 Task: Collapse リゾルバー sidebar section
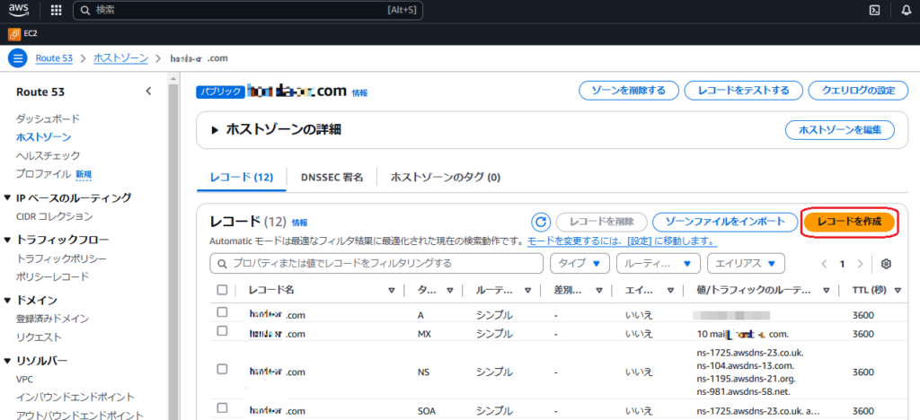point(7,361)
